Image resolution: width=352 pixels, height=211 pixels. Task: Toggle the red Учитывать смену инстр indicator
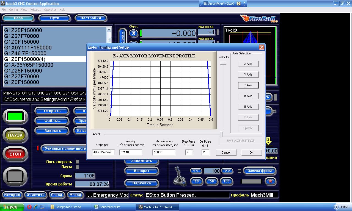38,148
